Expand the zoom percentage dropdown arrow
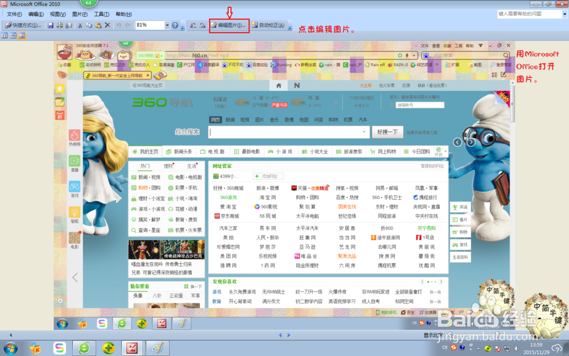 [x=167, y=26]
